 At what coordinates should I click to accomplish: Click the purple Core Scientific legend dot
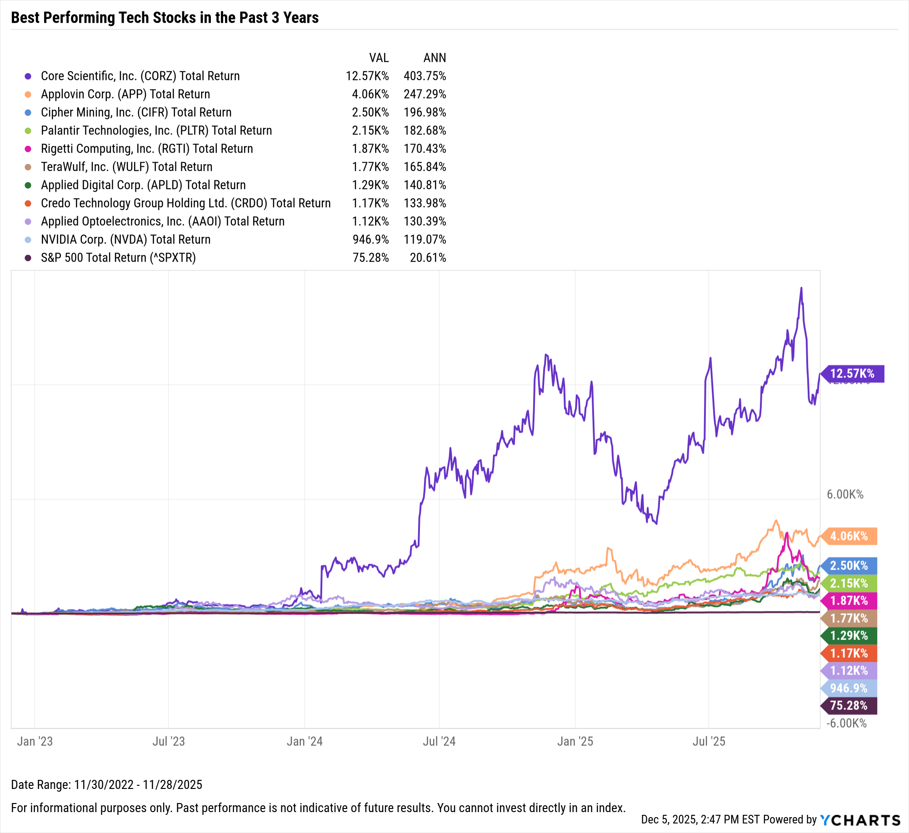pyautogui.click(x=28, y=76)
